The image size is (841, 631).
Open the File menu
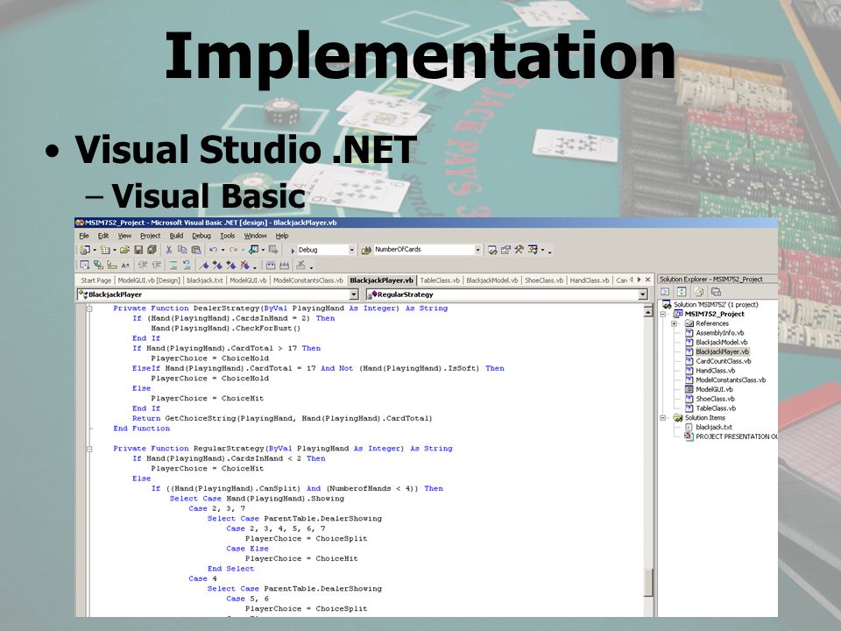84,236
